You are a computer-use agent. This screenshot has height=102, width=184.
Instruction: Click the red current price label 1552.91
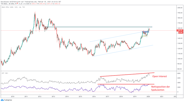pyautogui.click(x=180, y=30)
